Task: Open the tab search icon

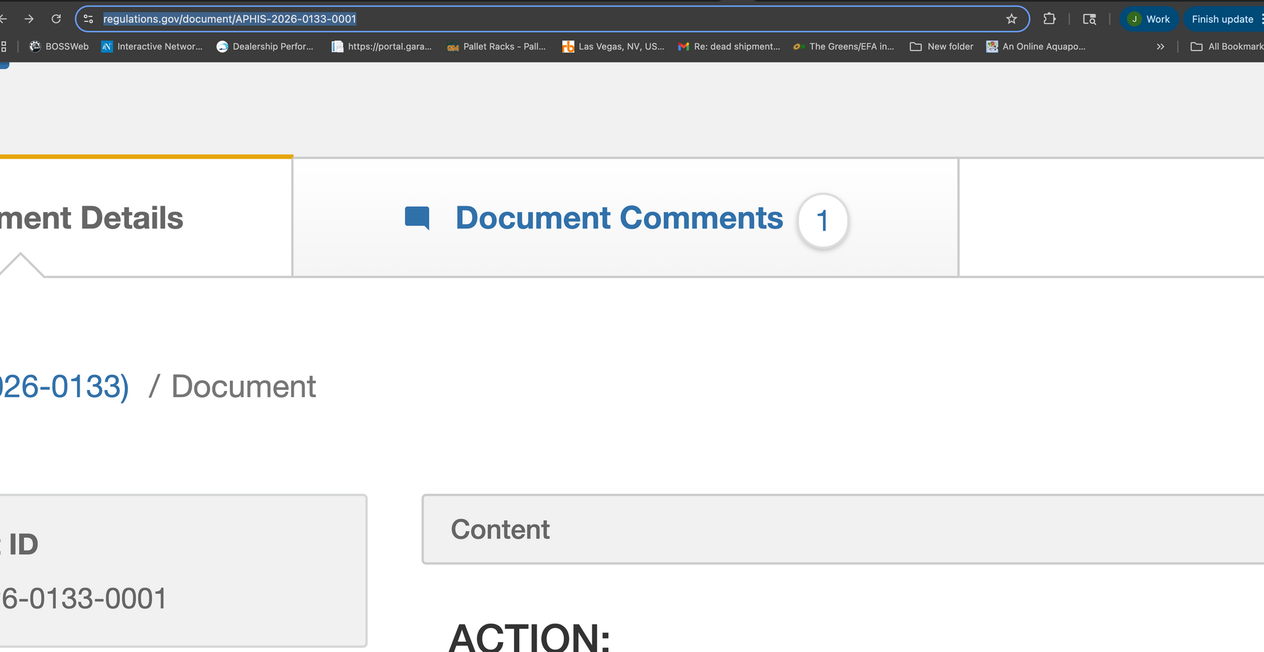Action: 1090,19
